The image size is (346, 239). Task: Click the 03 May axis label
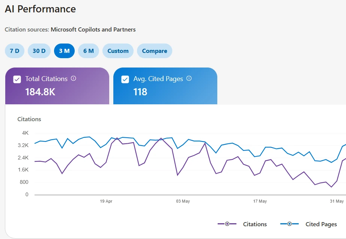pyautogui.click(x=183, y=201)
